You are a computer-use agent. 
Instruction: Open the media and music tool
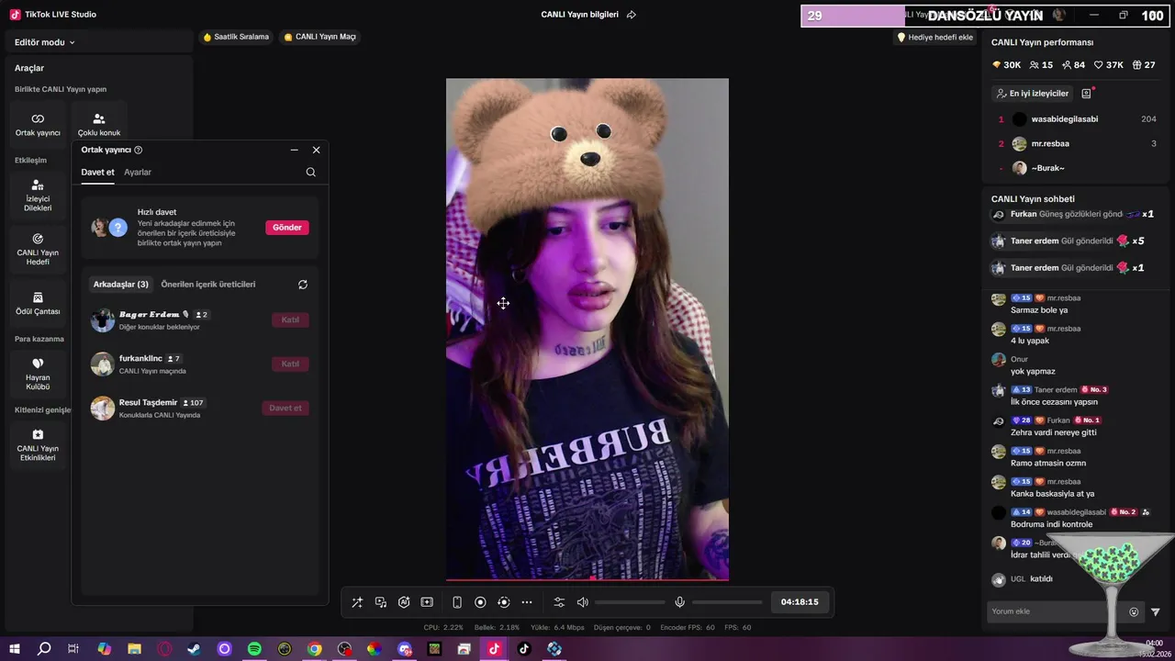pos(381,602)
